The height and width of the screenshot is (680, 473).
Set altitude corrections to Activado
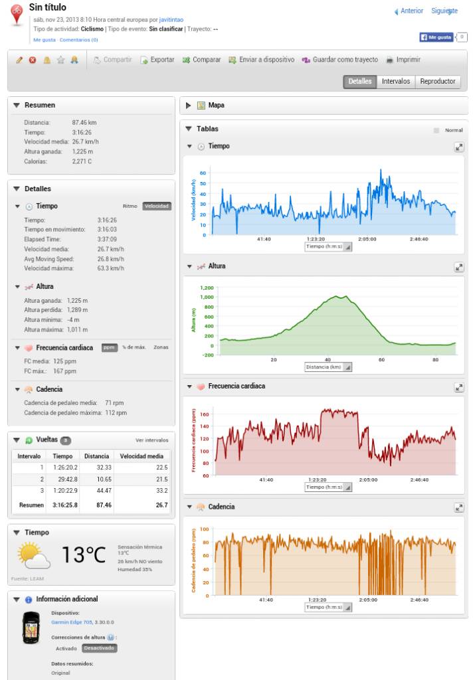(66, 648)
